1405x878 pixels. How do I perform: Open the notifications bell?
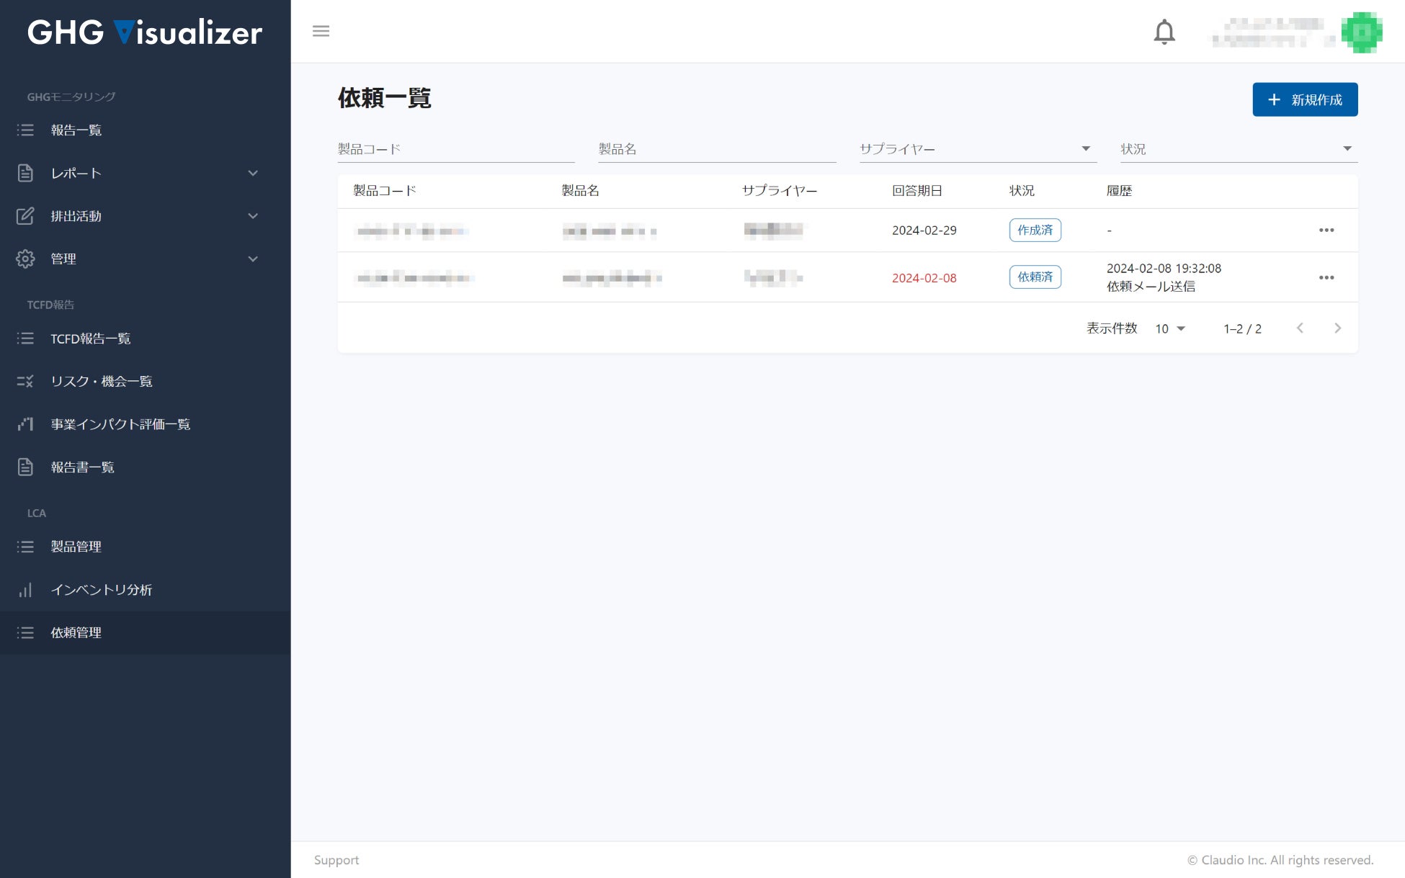(1164, 32)
